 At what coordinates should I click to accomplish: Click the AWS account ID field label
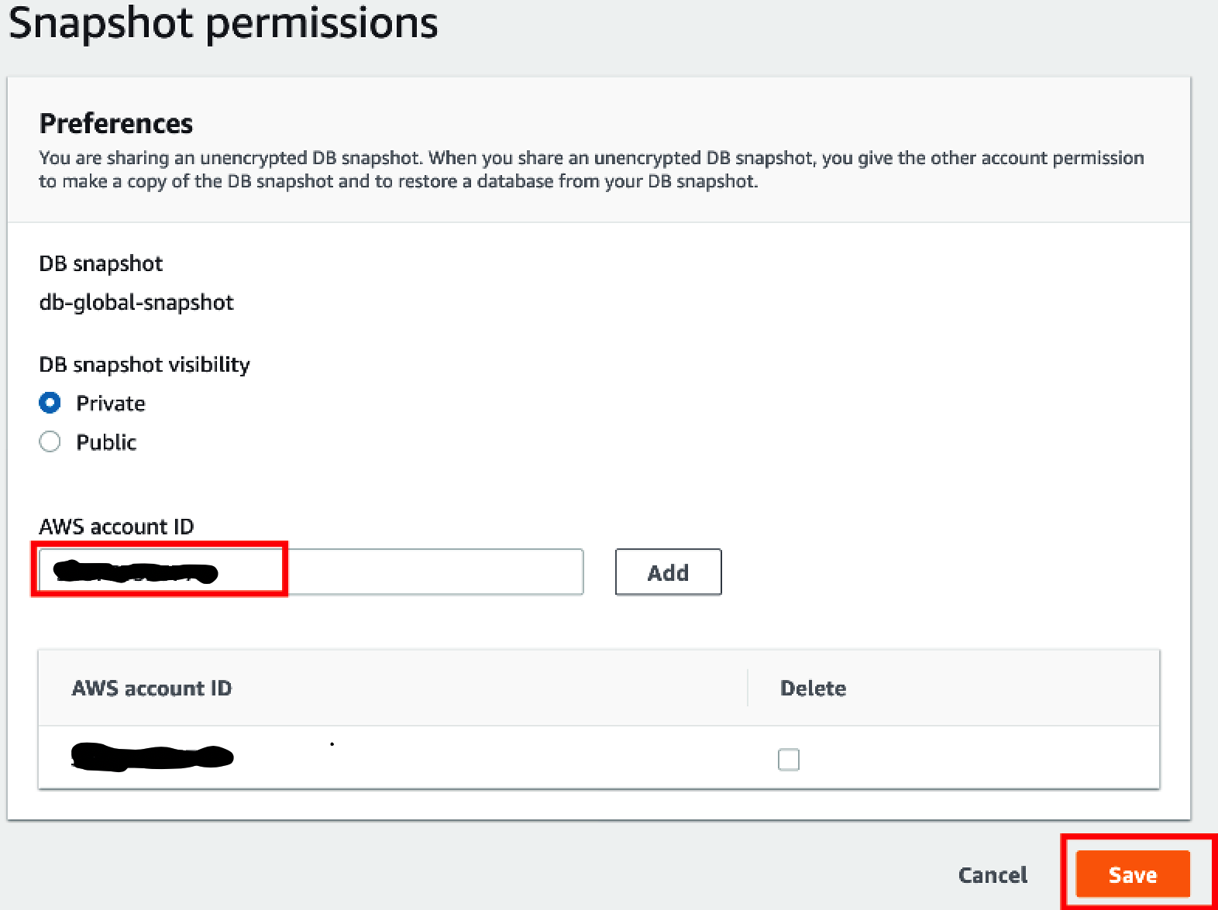pos(116,527)
